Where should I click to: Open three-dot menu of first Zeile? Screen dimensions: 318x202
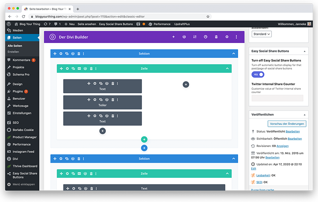pos(96,69)
